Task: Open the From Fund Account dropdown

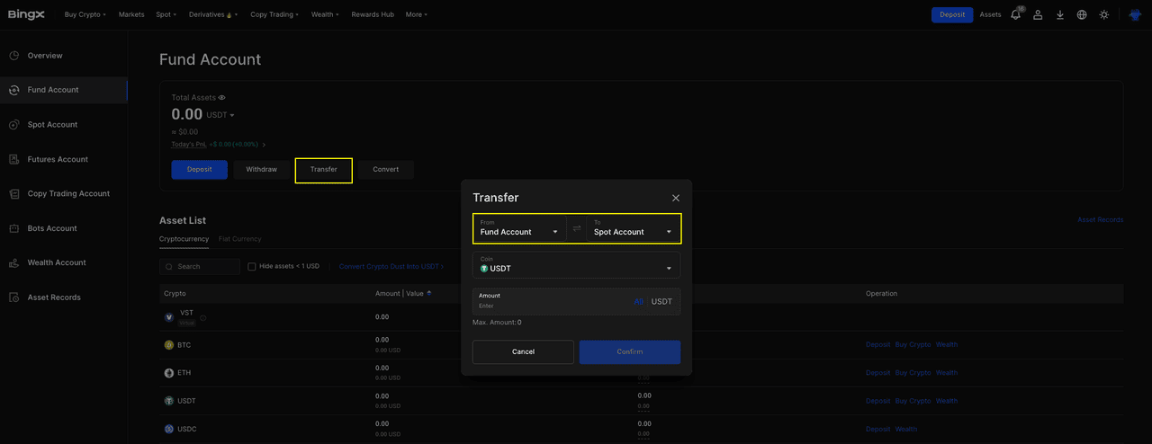Action: 519,229
